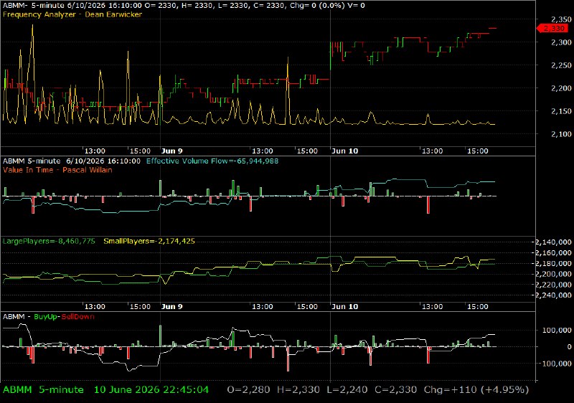Click the red 2,330 price tag marker

pos(553,29)
